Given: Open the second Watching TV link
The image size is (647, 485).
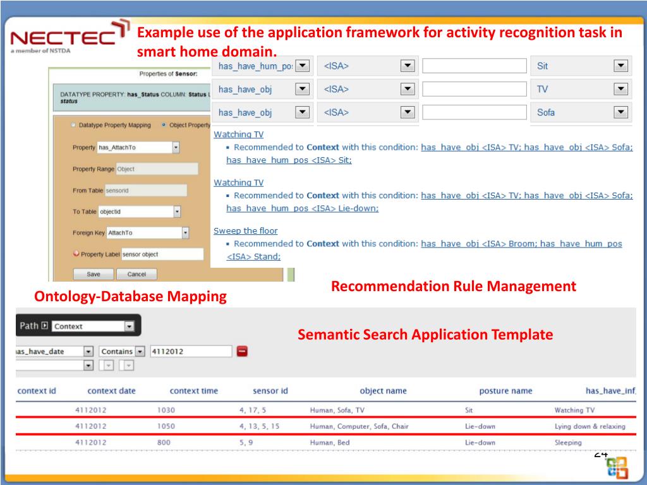Looking at the screenshot, I should pos(238,183).
